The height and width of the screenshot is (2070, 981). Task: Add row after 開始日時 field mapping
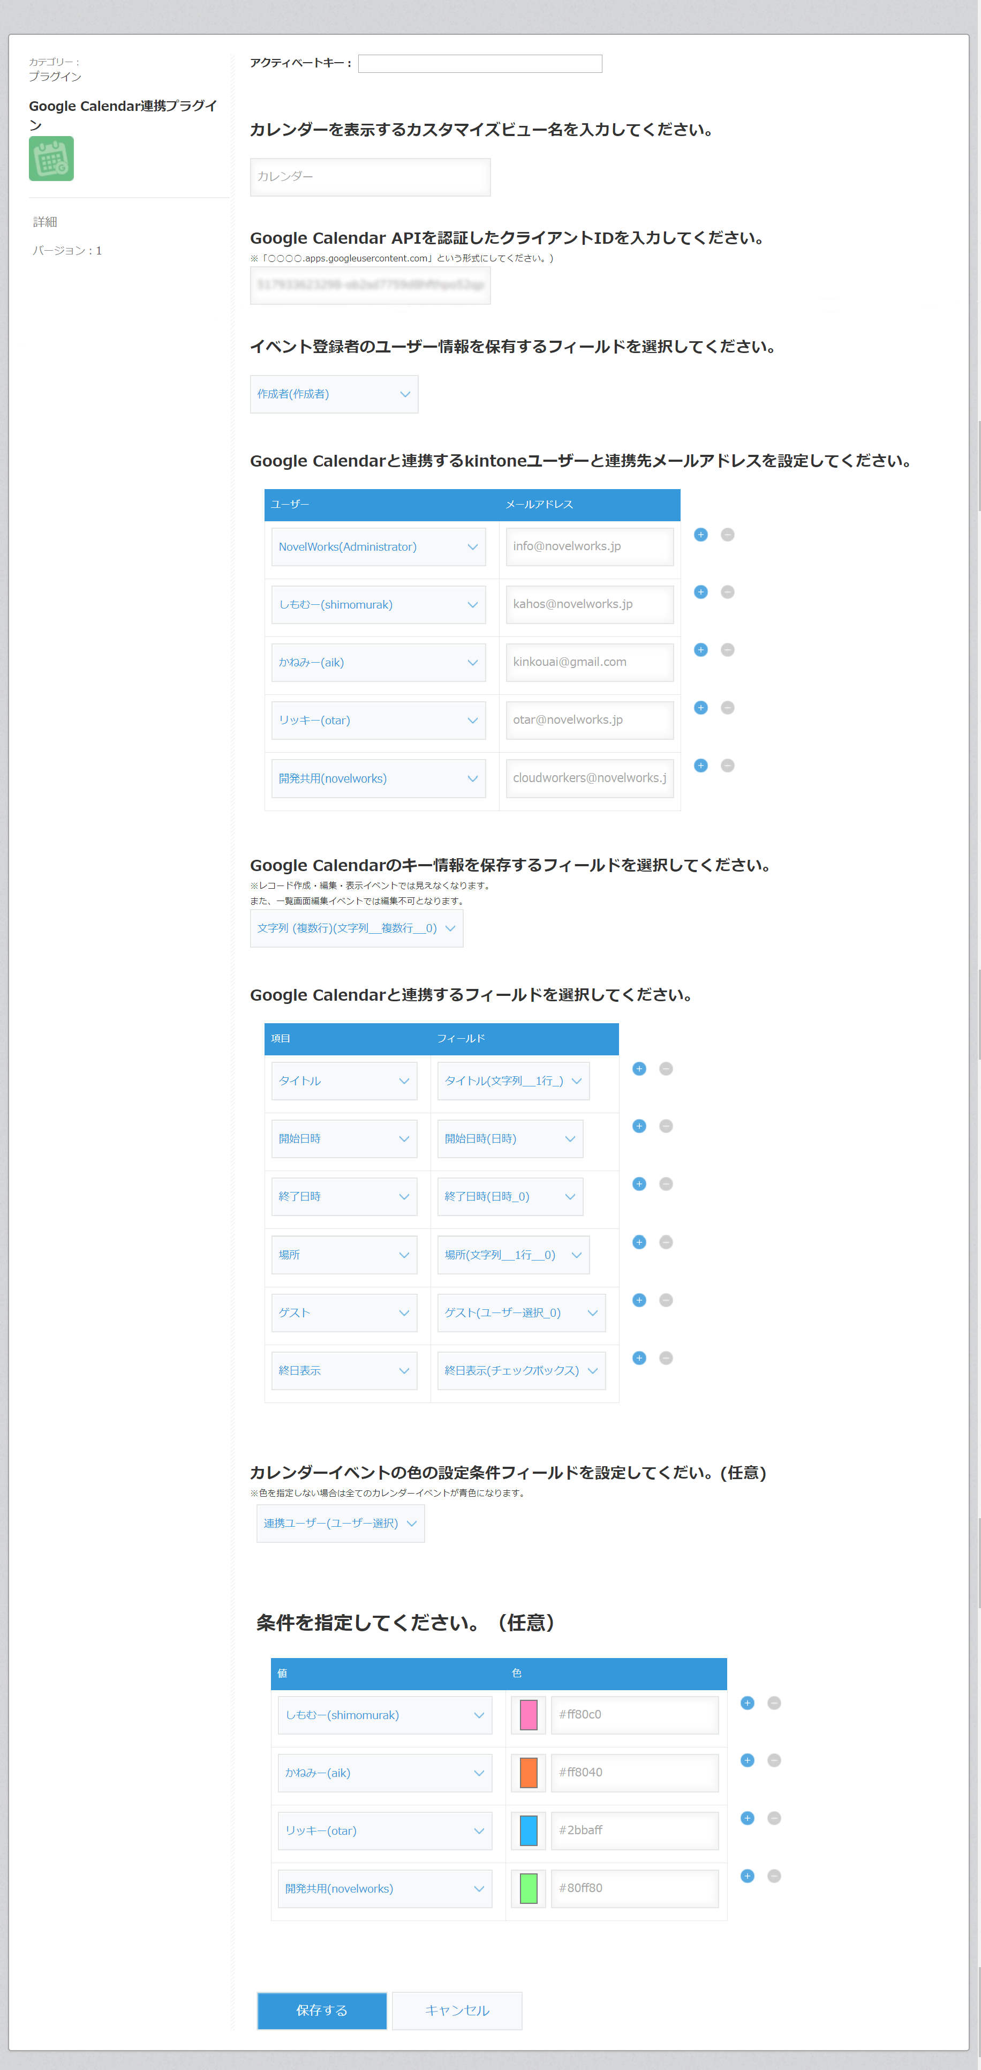click(639, 1127)
